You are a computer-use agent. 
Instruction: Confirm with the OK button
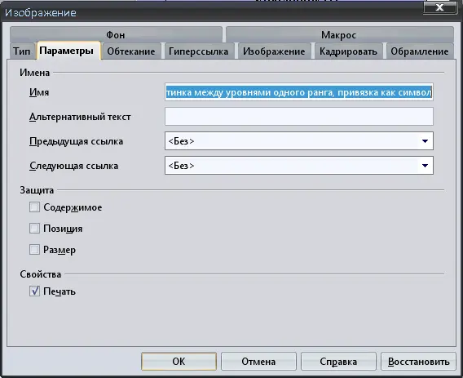pyautogui.click(x=179, y=361)
